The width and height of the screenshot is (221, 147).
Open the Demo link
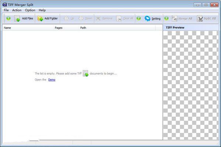coord(52,80)
